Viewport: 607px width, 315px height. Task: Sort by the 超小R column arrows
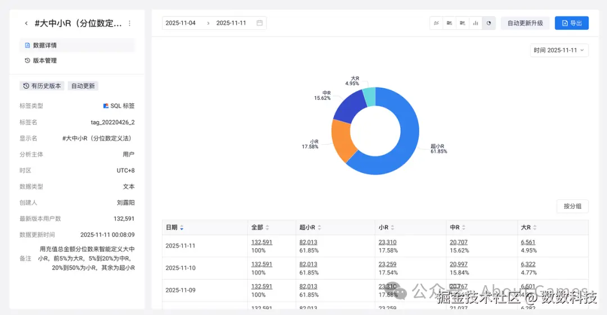[319, 227]
